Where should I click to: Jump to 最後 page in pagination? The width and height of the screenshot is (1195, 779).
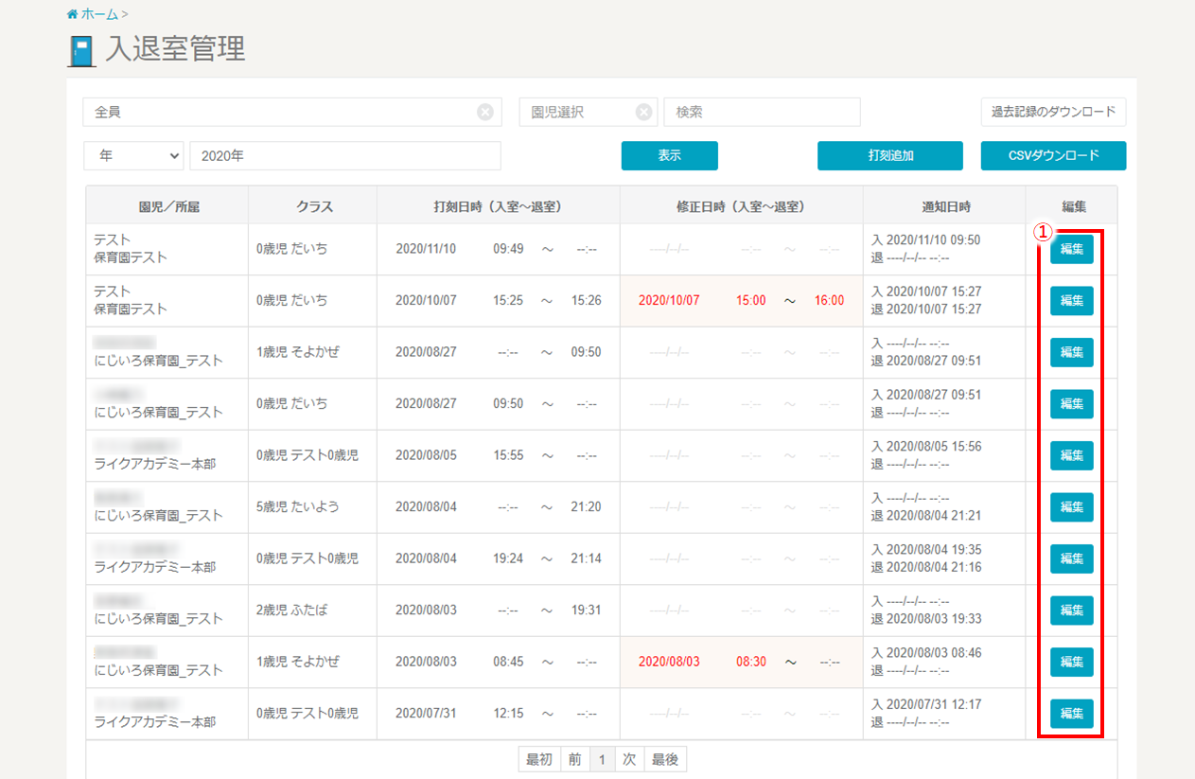(x=665, y=759)
